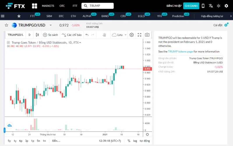
Task: Open the mobile app phone icon
Action: 203,6
